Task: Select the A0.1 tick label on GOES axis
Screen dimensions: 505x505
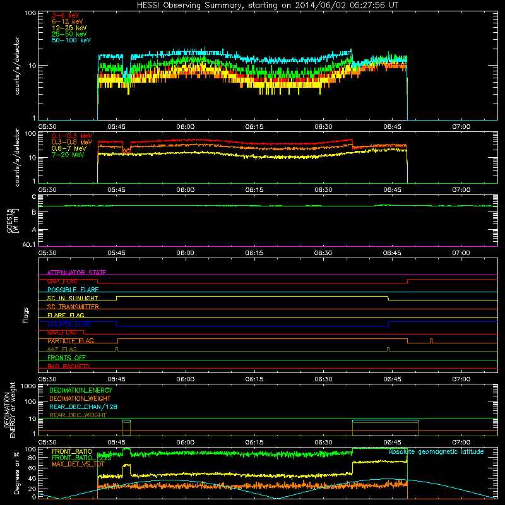Action: coord(29,244)
